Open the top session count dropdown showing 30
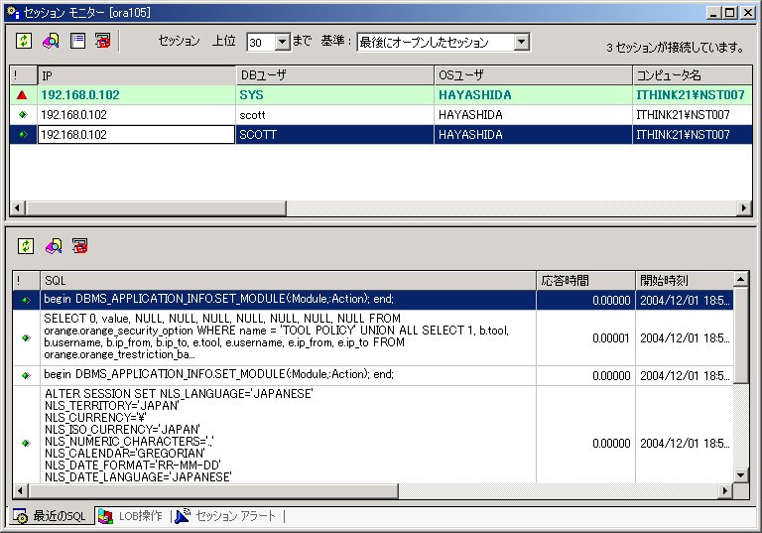Viewport: 762px width, 533px height. point(281,43)
